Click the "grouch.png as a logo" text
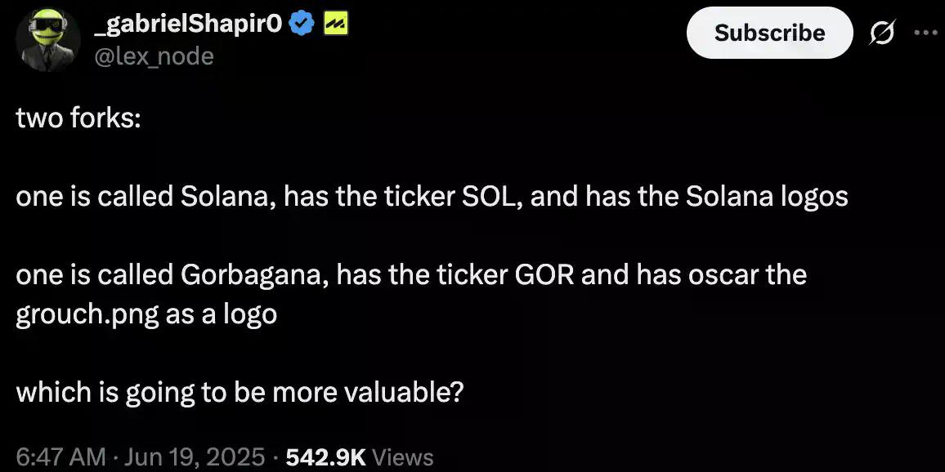945x472 pixels. (x=146, y=314)
